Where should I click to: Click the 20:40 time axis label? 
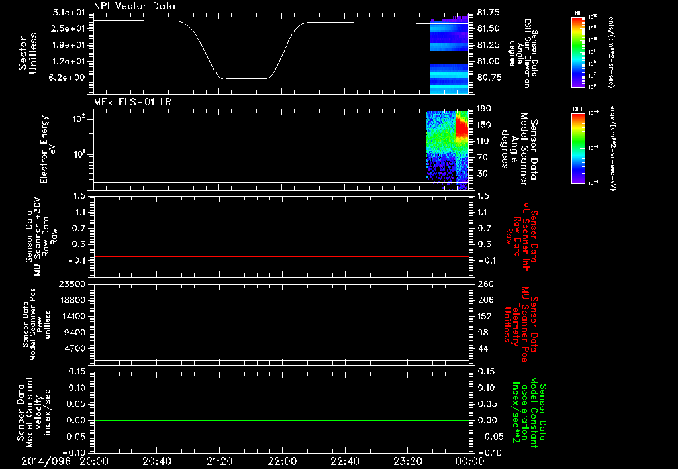(x=156, y=461)
